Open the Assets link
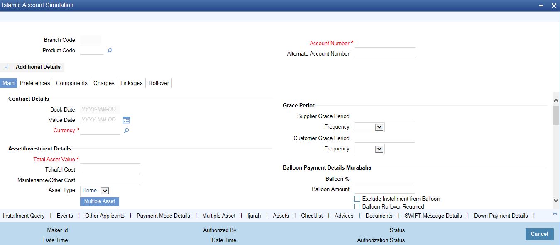 [x=281, y=216]
